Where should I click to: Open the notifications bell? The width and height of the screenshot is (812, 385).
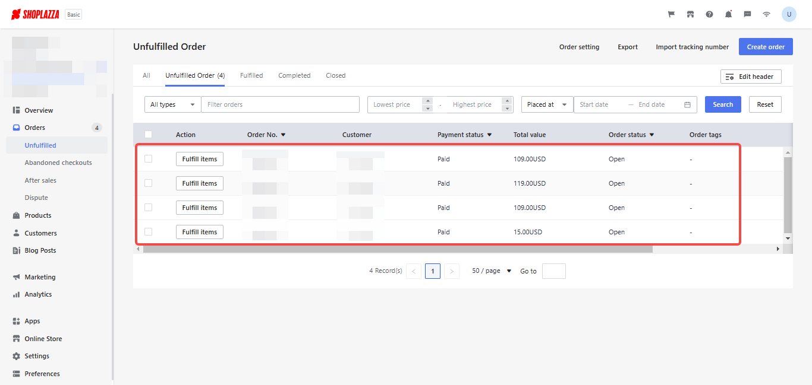728,14
